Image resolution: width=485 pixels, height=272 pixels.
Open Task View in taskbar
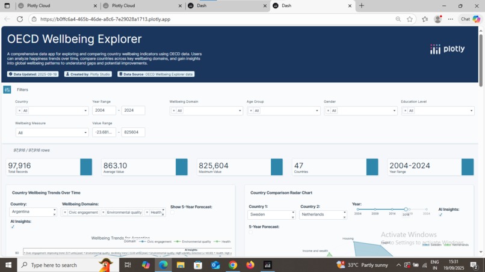pyautogui.click(x=128, y=265)
